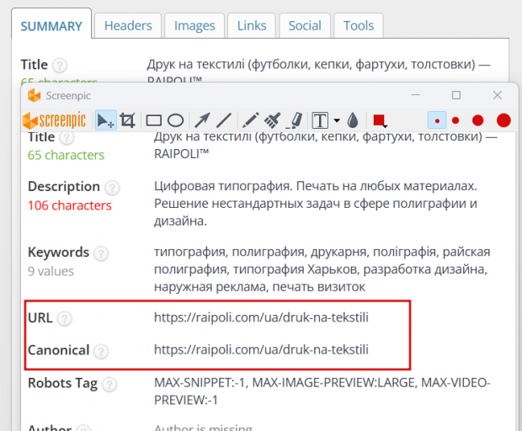Open the Social tab

[305, 25]
